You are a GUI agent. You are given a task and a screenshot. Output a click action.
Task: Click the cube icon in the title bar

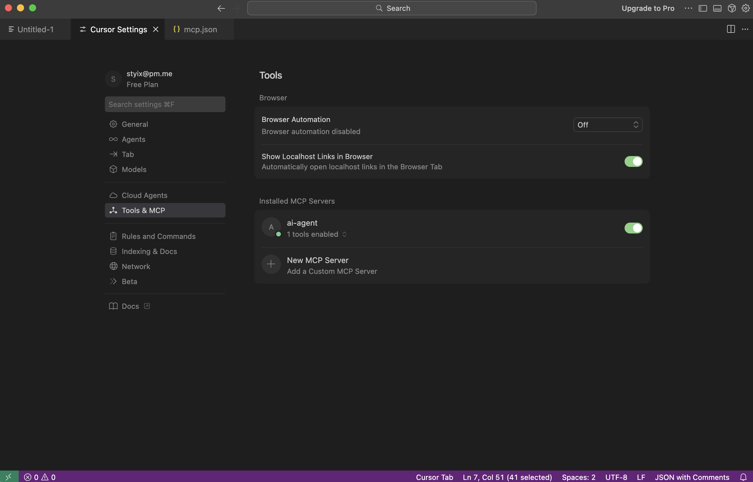click(x=731, y=8)
